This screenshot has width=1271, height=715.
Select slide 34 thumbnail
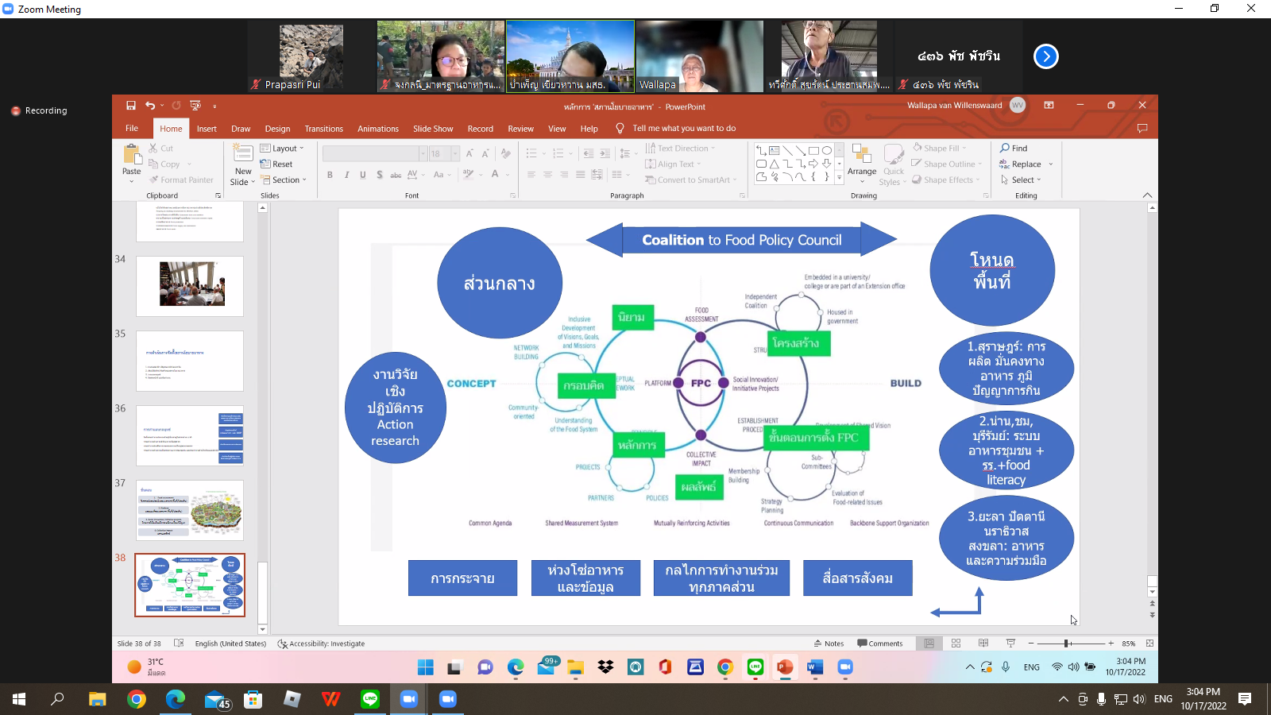click(189, 286)
